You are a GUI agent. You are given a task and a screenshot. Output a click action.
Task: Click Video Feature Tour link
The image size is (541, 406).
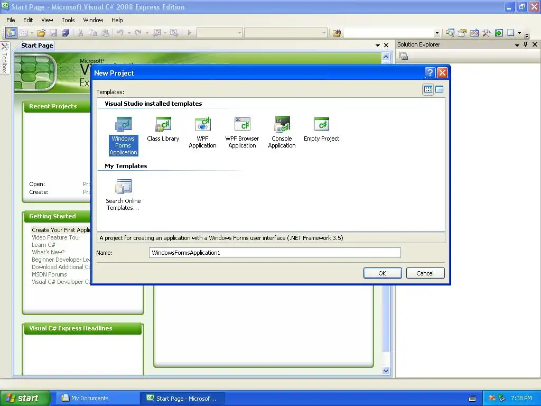tap(56, 237)
